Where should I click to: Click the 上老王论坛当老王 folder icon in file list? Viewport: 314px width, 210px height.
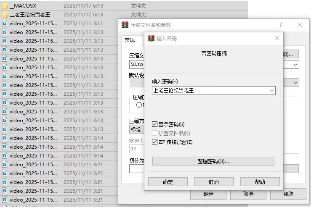pyautogui.click(x=5, y=15)
